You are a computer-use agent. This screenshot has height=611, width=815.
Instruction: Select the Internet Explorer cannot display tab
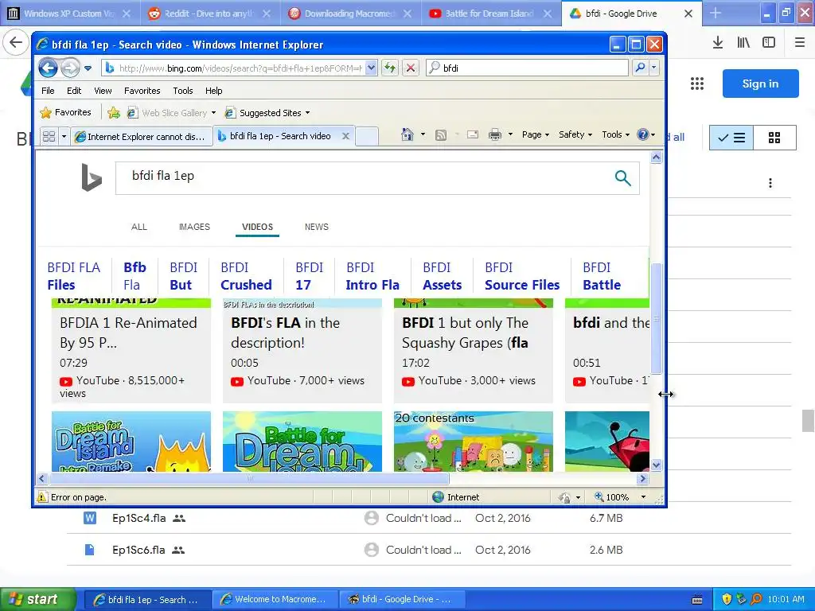point(142,137)
